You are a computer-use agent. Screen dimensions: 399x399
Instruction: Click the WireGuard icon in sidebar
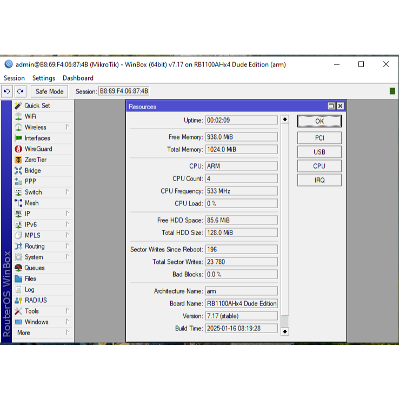click(x=18, y=149)
